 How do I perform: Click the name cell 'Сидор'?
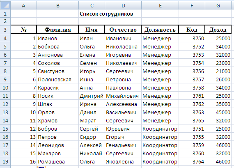[x=92, y=137]
